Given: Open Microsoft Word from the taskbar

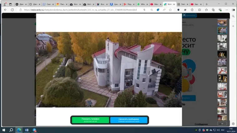Looking at the screenshot, I should tap(27, 130).
